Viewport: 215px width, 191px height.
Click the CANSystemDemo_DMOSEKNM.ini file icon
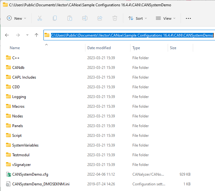point(8,184)
